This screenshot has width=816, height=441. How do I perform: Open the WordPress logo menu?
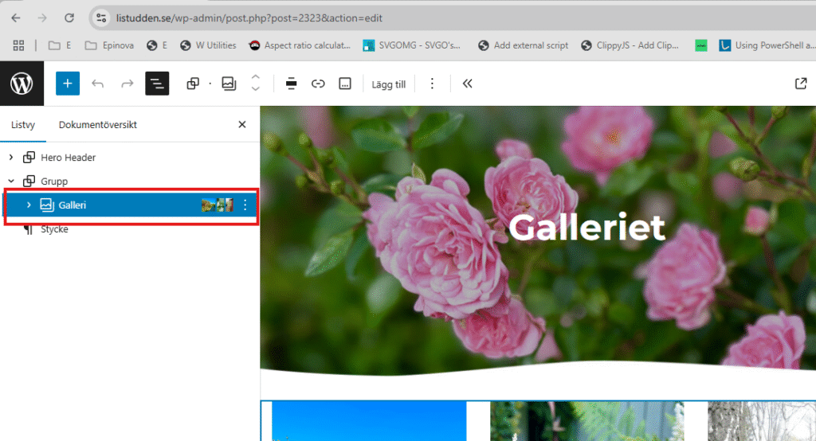click(x=22, y=84)
